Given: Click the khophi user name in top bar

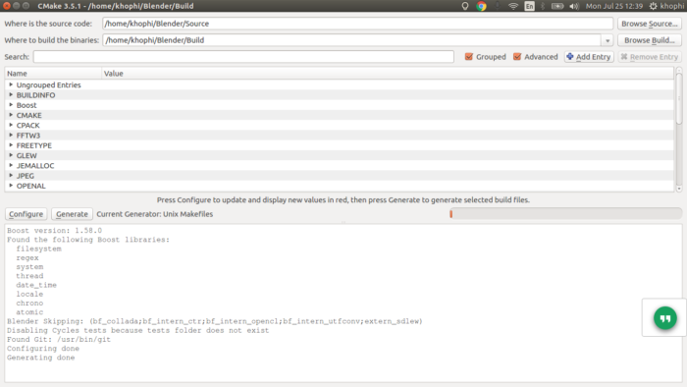Looking at the screenshot, I should [671, 6].
